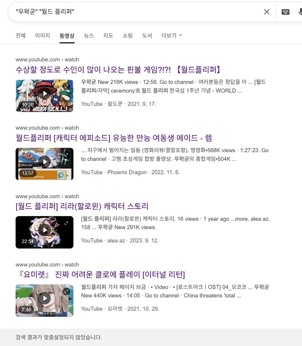Click the 요미렛 · 2021. 10. 29. source line
The width and height of the screenshot is (302, 346).
120,309
